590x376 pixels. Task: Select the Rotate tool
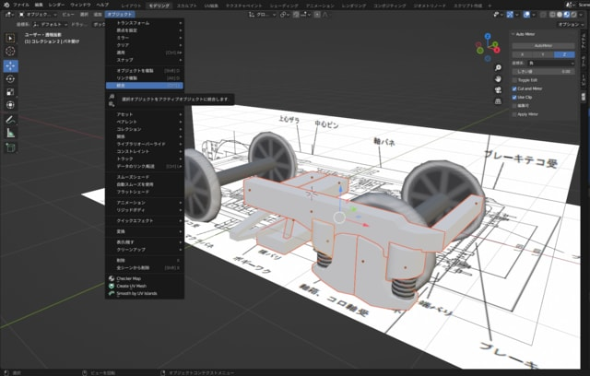(10, 79)
